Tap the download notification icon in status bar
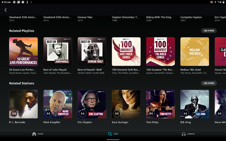 (x=27, y=2)
